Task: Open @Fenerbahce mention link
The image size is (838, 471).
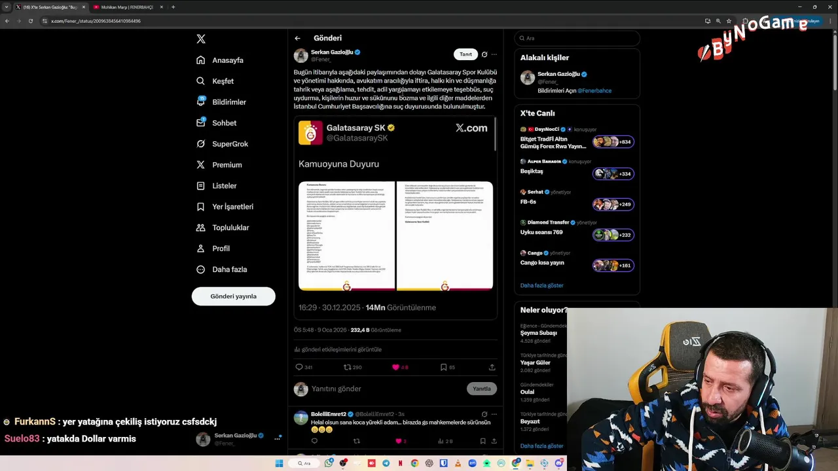Action: coord(594,91)
